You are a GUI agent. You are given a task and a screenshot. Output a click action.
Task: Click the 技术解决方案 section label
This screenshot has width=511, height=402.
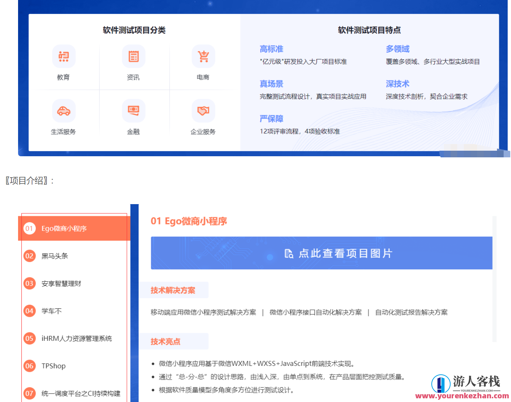click(x=174, y=290)
